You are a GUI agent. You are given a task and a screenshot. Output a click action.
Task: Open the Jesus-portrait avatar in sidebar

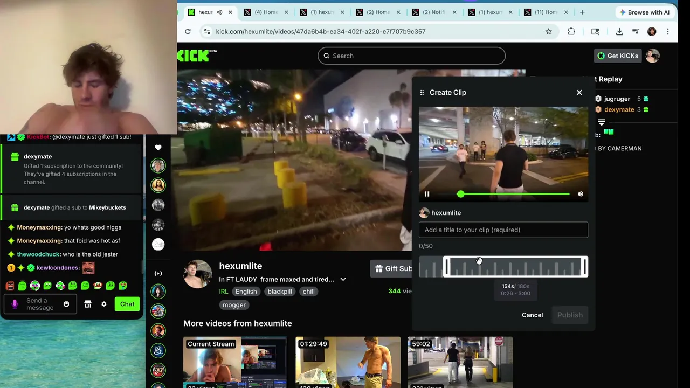(158, 185)
